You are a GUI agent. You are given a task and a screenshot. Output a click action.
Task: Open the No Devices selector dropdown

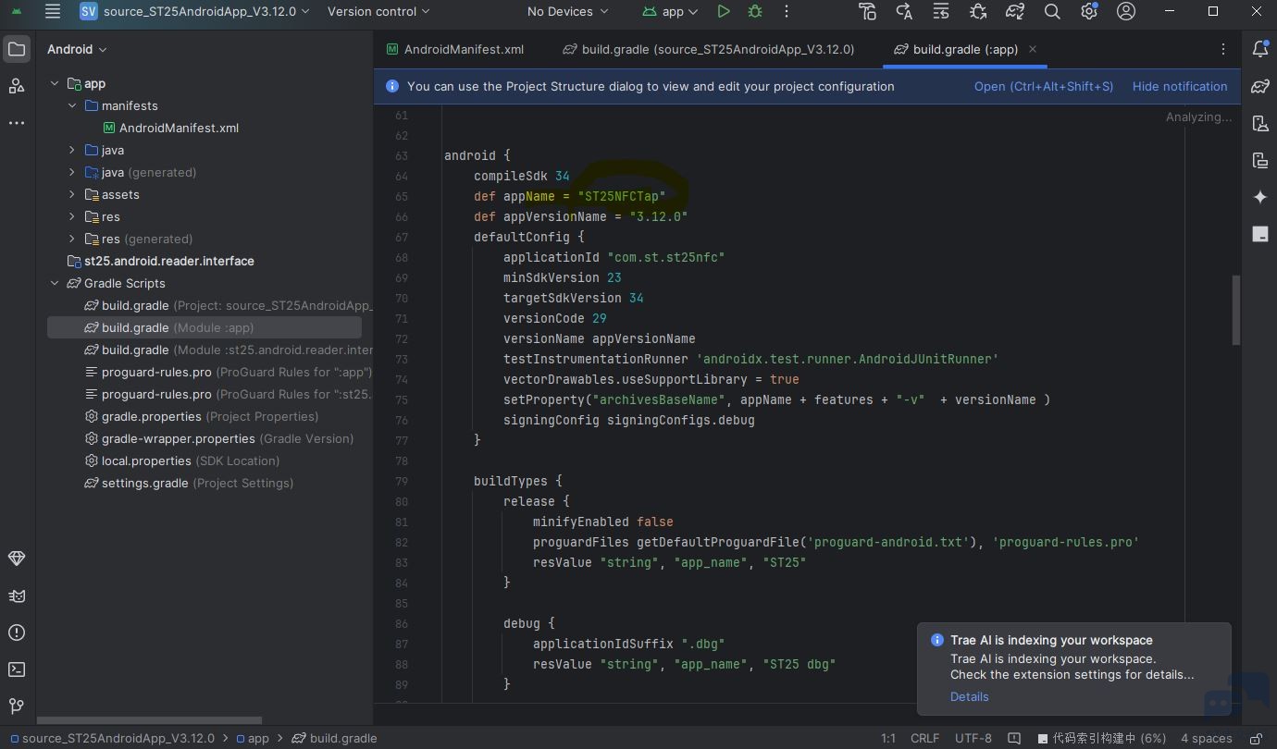568,11
